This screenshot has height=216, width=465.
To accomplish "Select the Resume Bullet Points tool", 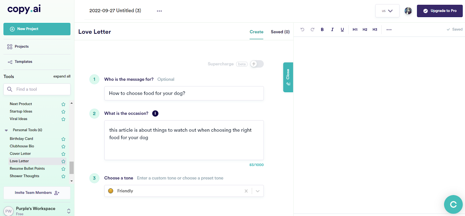I will click(27, 168).
